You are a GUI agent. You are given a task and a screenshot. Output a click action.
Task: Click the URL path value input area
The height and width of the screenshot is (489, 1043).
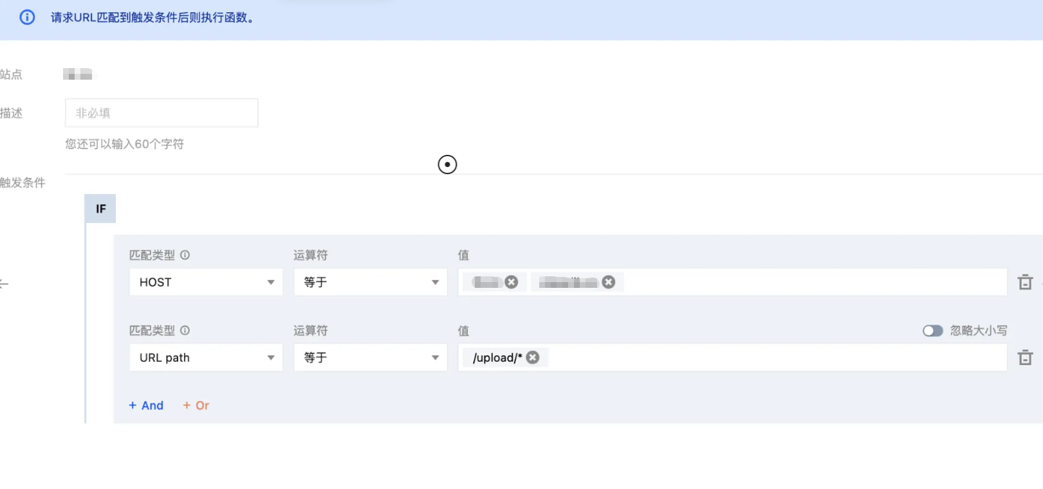pos(775,358)
